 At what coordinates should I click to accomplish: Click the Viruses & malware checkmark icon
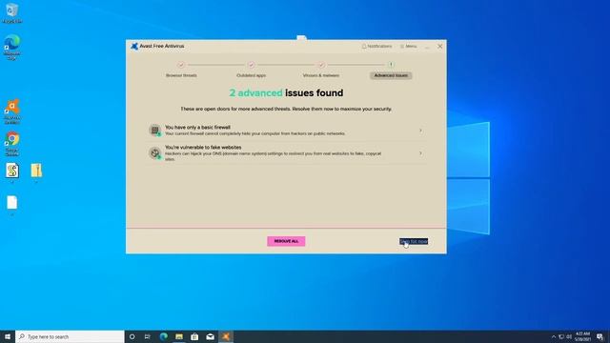pos(321,65)
